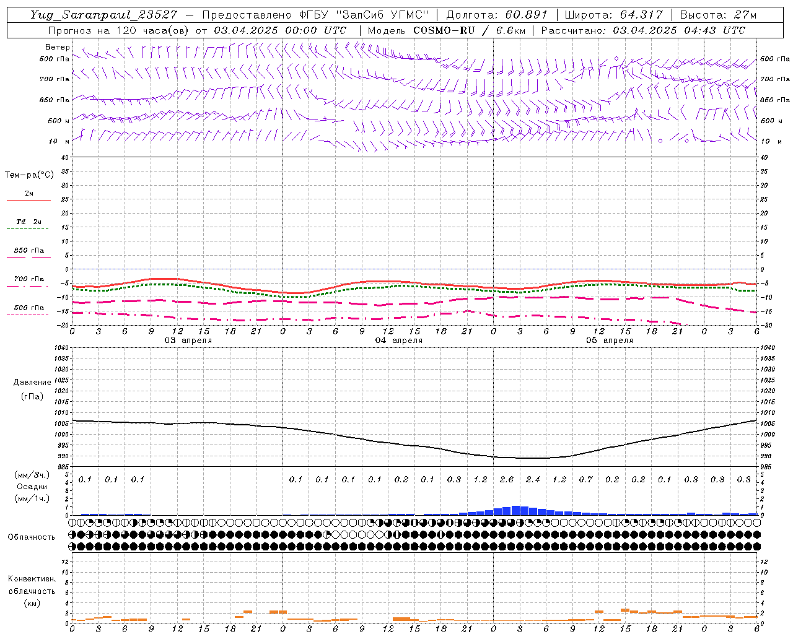Click the Ветер wind panel label
Screen dimensions: 793x634
point(57,47)
